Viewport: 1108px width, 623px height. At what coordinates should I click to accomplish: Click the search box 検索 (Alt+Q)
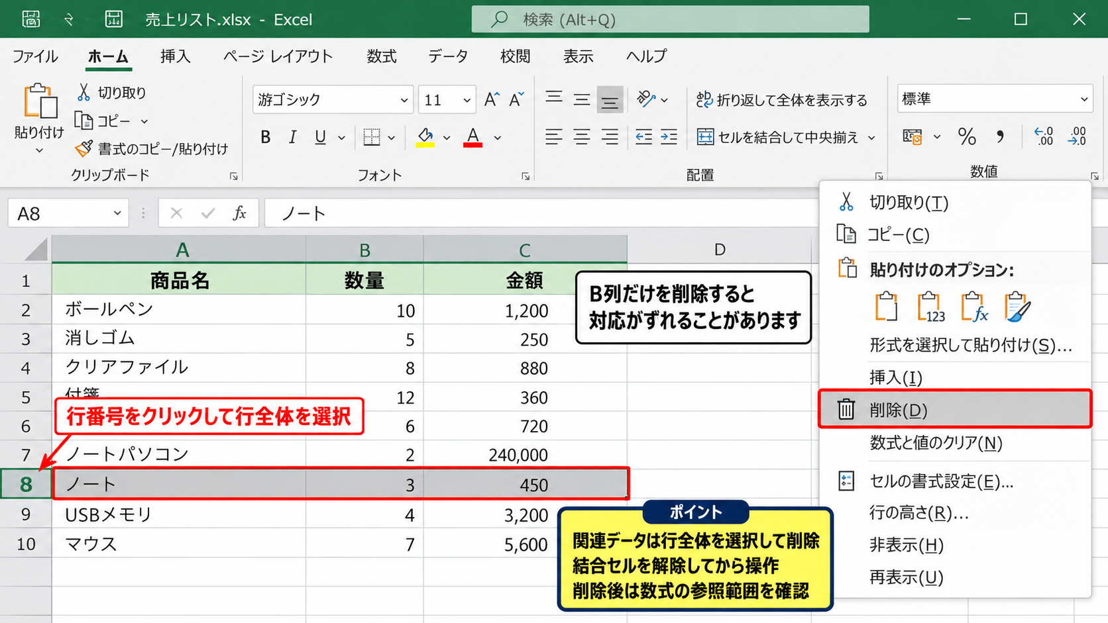point(670,19)
